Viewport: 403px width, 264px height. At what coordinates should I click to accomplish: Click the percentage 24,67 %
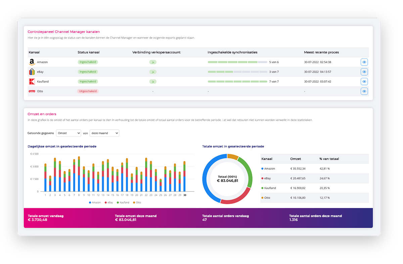(324, 178)
